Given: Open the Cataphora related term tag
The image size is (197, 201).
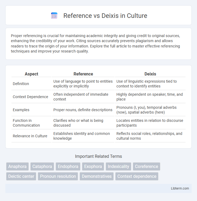Looking at the screenshot, I should (x=42, y=166).
